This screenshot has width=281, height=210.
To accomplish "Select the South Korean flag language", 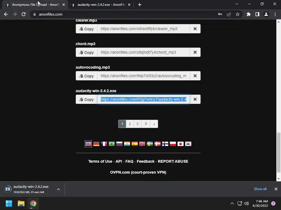I will [x=188, y=144].
